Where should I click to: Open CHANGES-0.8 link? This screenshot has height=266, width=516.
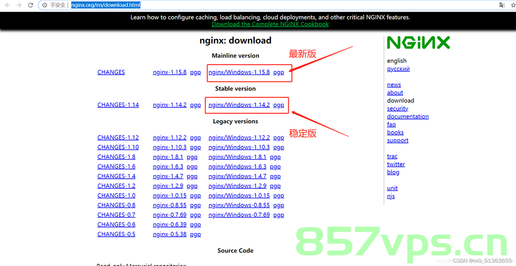pyautogui.click(x=116, y=205)
